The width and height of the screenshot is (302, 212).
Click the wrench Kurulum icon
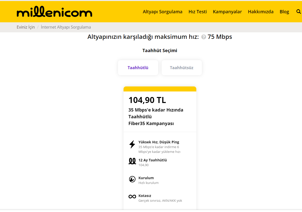pyautogui.click(x=132, y=179)
